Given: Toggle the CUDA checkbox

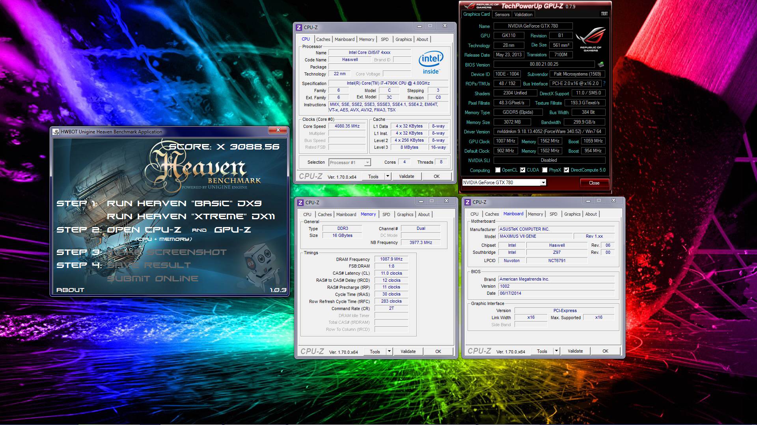Looking at the screenshot, I should (523, 170).
